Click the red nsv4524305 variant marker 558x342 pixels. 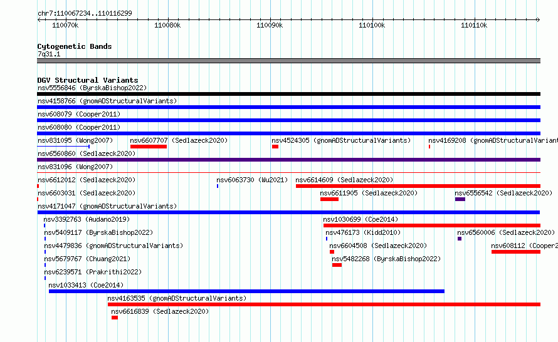pyautogui.click(x=275, y=147)
